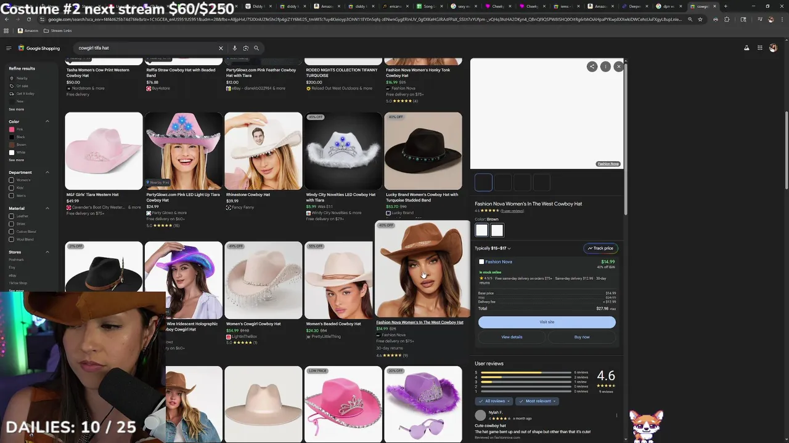Select the Brown color filter
The image size is (789, 443).
point(17,145)
